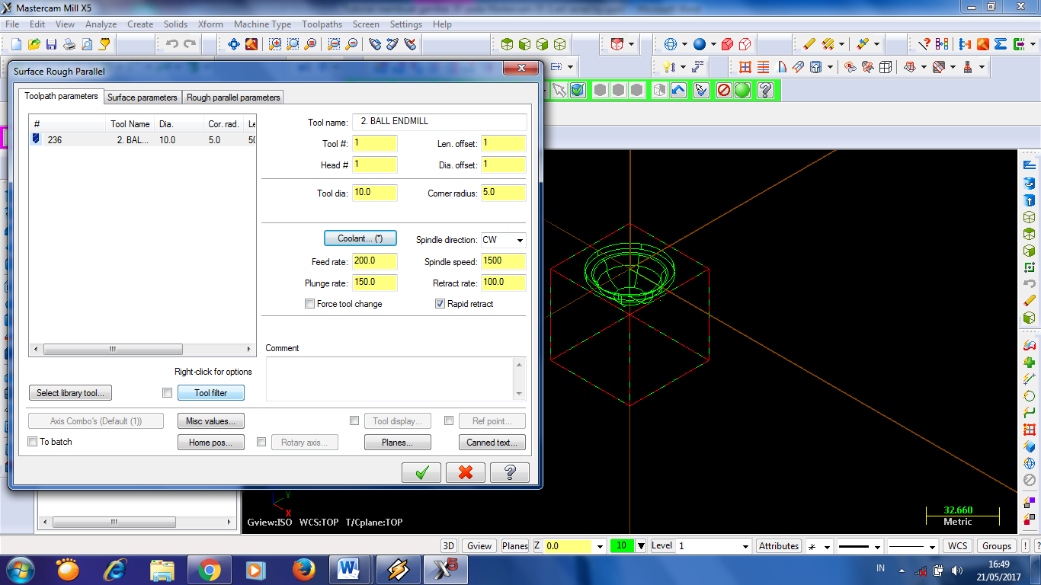Image resolution: width=1041 pixels, height=585 pixels.
Task: Switch to the Rough parallel parameters tab
Action: click(x=233, y=97)
